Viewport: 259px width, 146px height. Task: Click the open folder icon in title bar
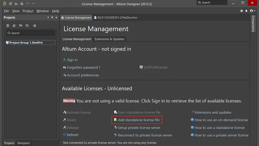point(16,4)
